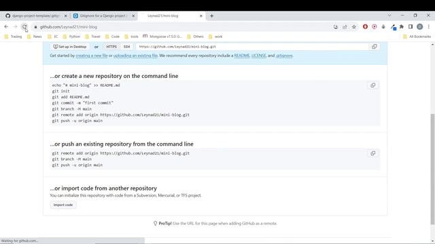The height and width of the screenshot is (244, 435).
Task: Follow the uploading an existing file link
Action: pyautogui.click(x=135, y=56)
